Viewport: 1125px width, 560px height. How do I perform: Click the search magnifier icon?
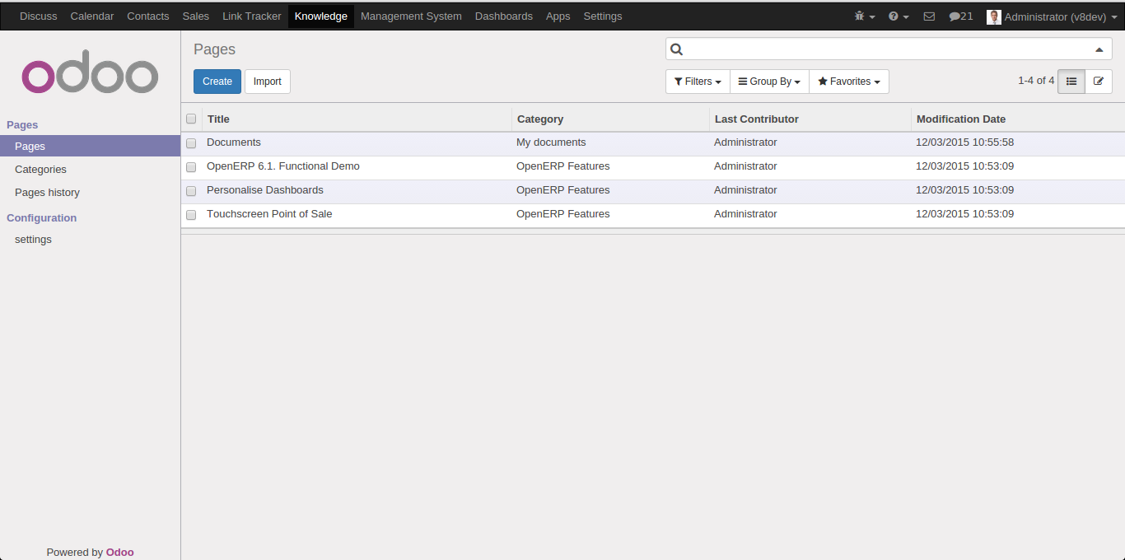(x=677, y=49)
